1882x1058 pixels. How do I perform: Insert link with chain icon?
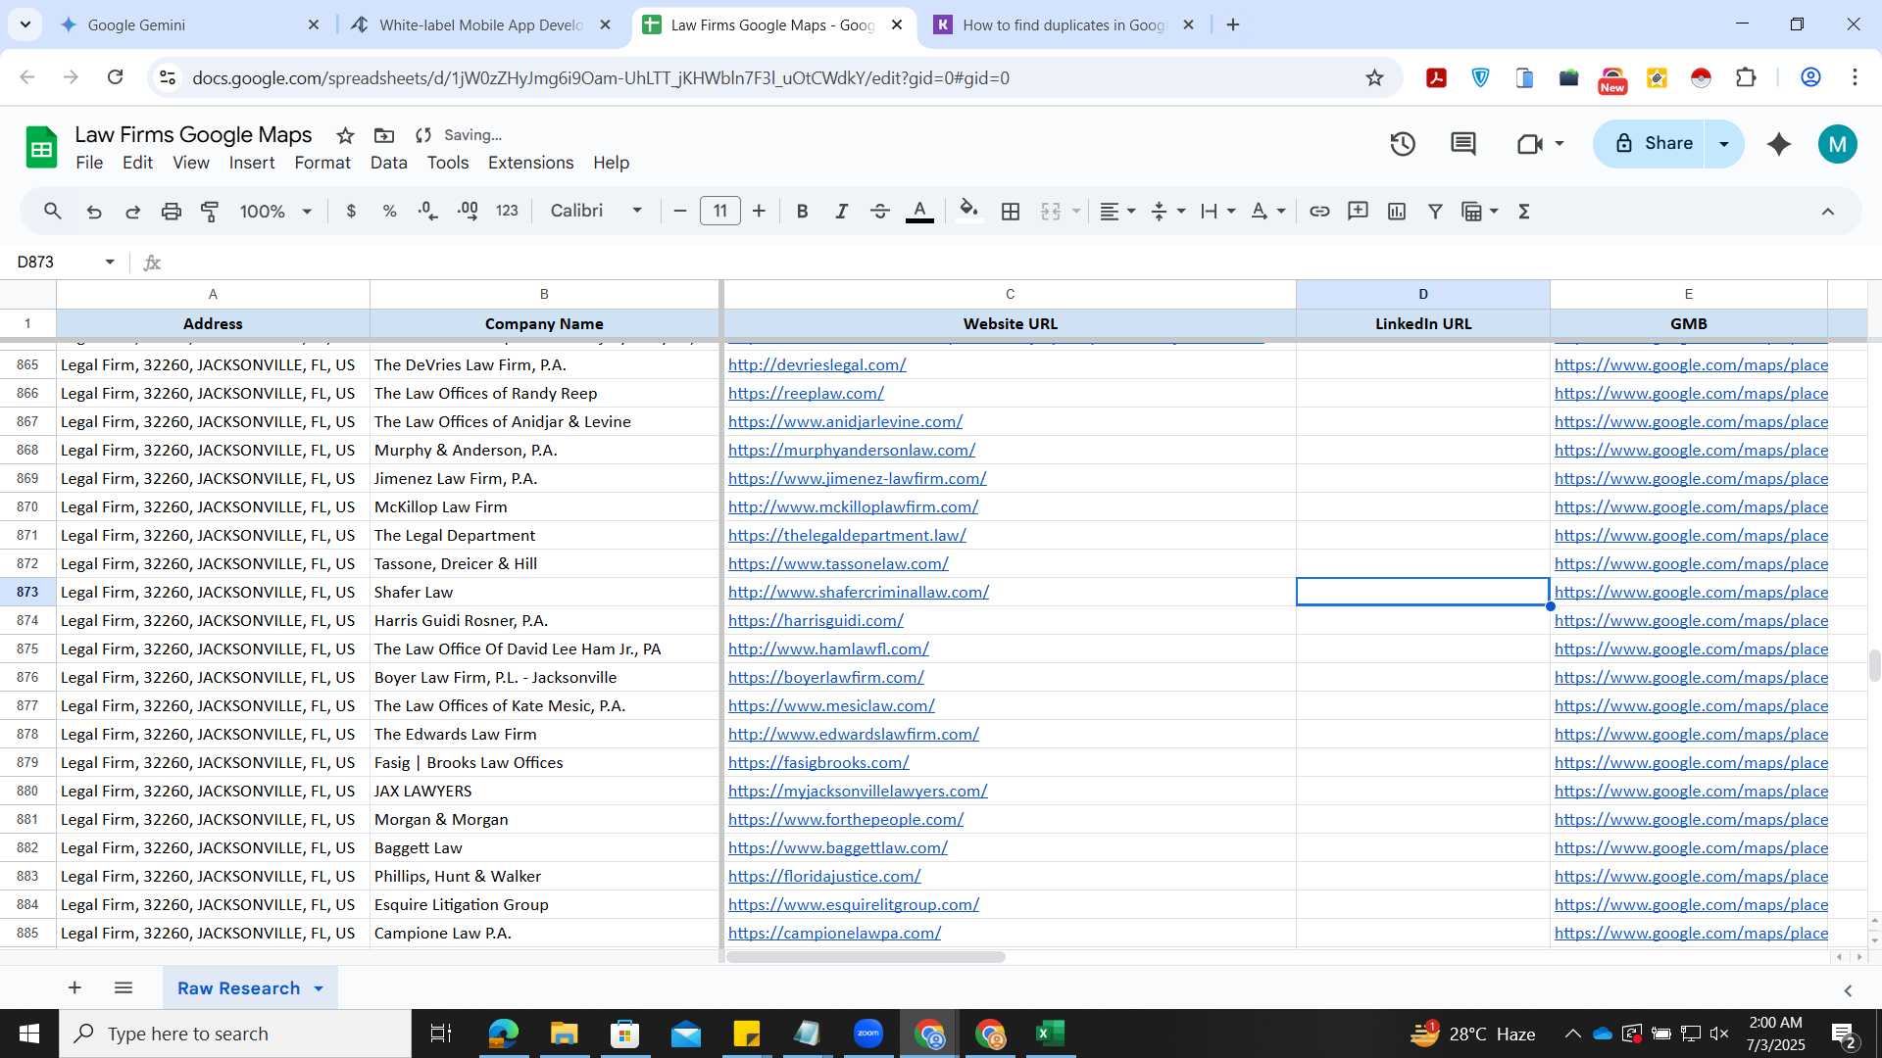coord(1319,211)
